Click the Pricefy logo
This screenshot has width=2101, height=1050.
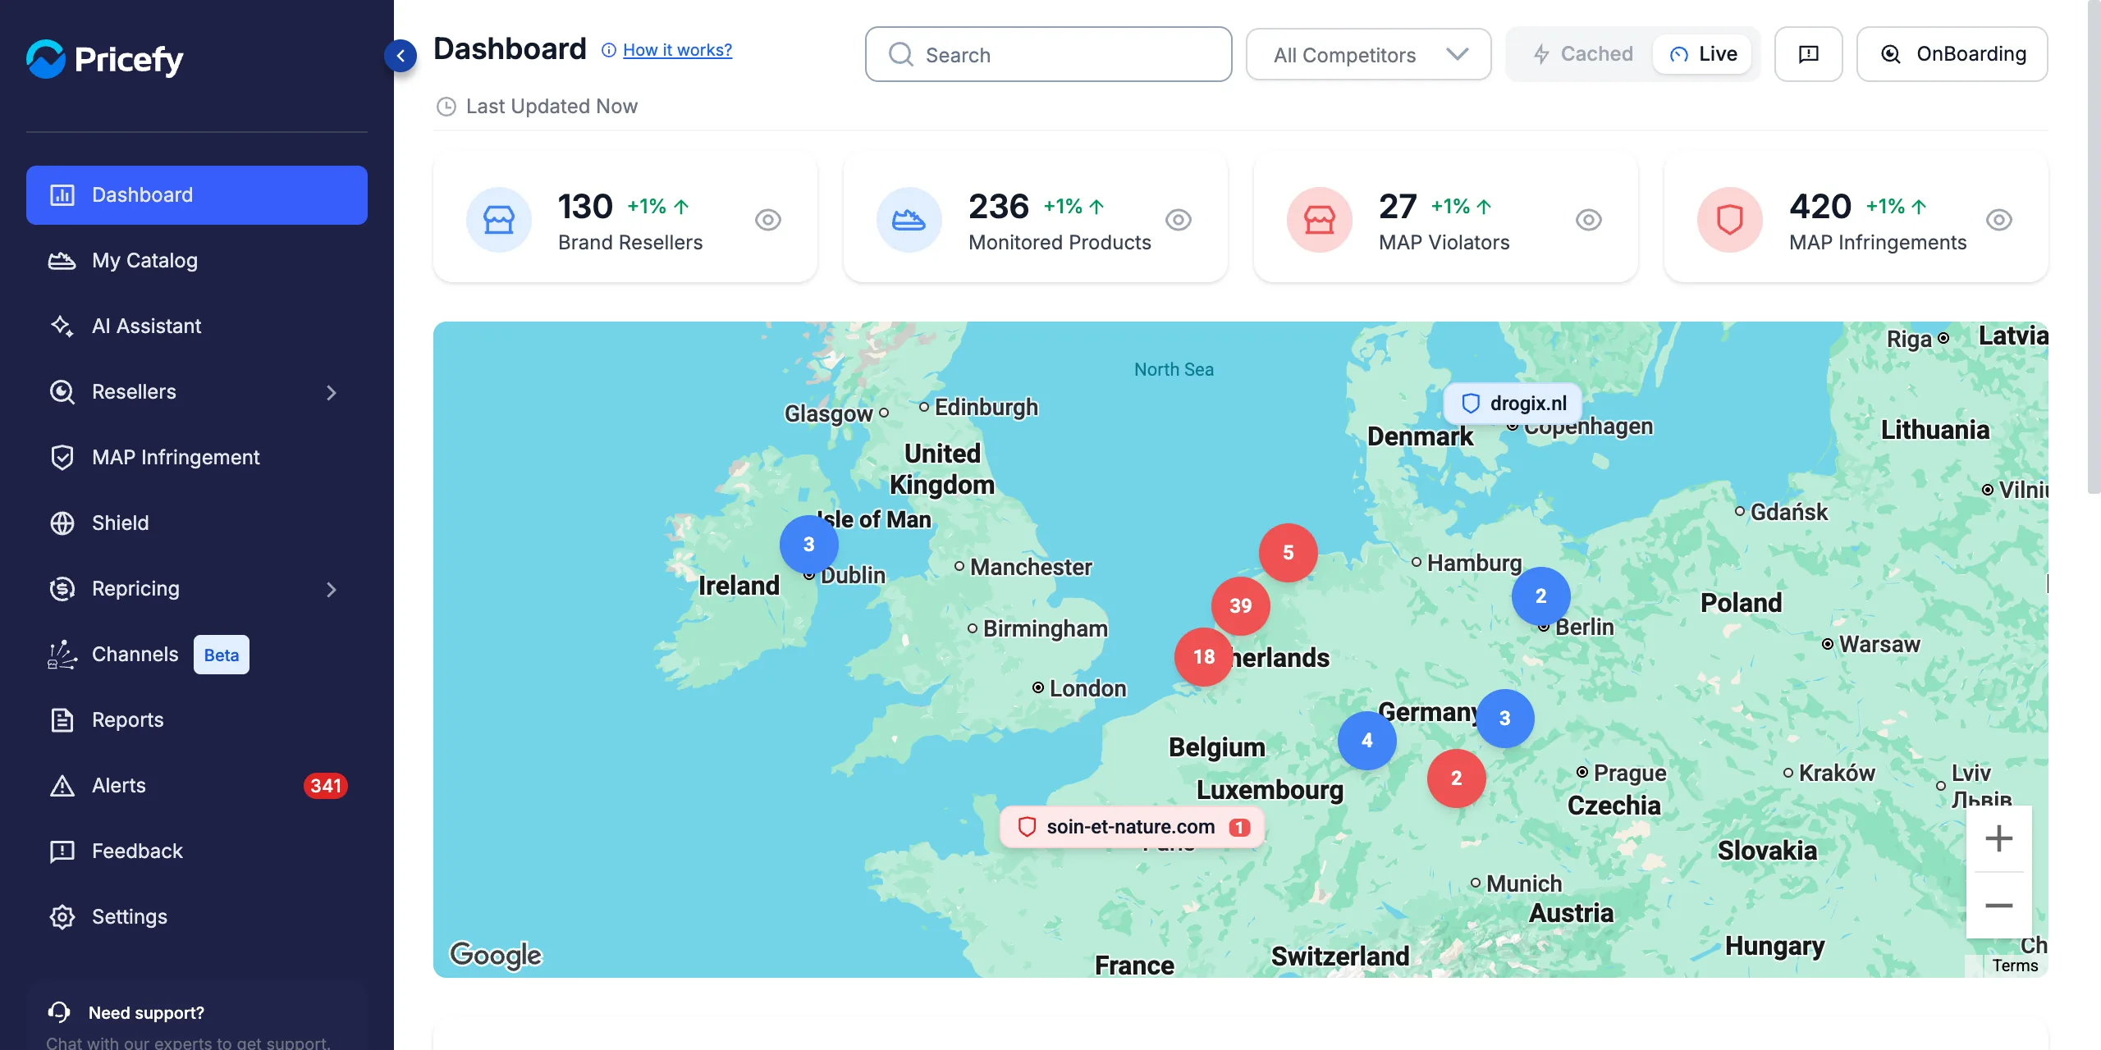point(105,59)
